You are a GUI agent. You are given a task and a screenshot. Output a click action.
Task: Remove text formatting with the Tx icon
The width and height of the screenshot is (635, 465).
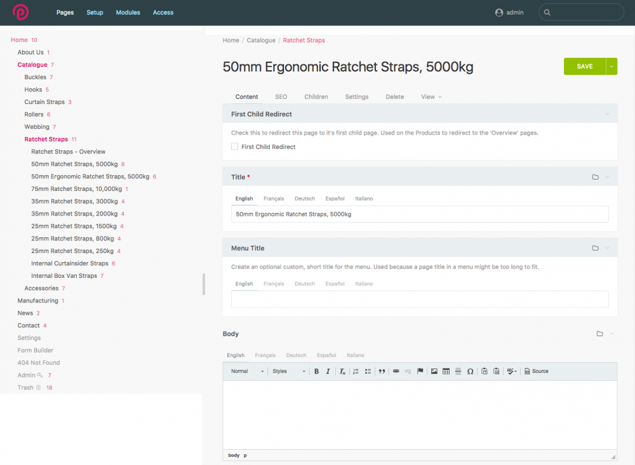[342, 371]
